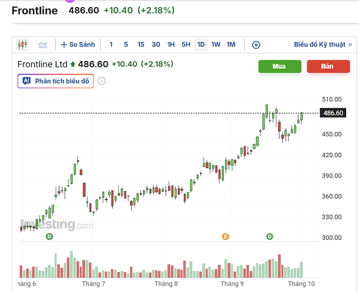The image size is (359, 293).
Task: Click the Tháng 8 date axis label
Action: pyautogui.click(x=166, y=284)
